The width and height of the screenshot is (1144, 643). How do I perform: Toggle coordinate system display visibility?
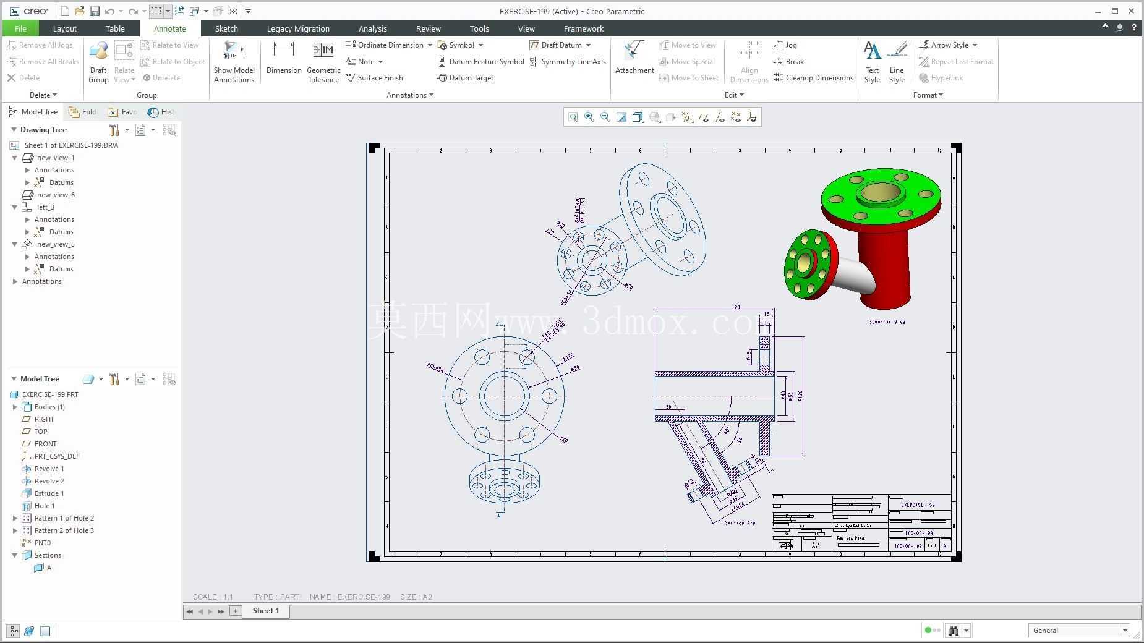pos(752,117)
